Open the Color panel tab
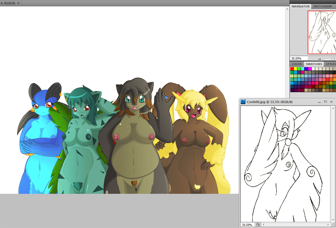Image resolution: width=336 pixels, height=228 pixels. click(x=297, y=64)
